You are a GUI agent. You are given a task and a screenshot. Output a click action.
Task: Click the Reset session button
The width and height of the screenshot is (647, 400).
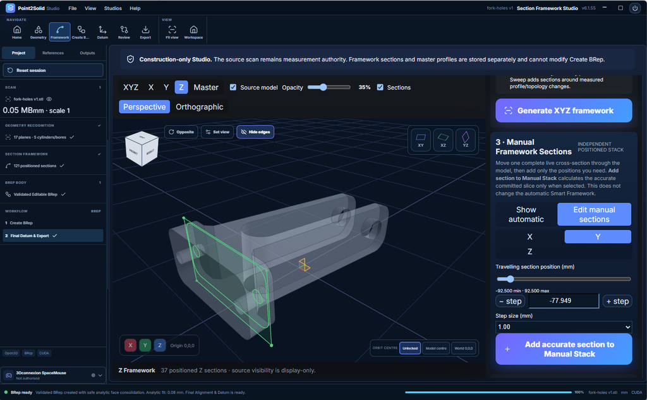[53, 70]
